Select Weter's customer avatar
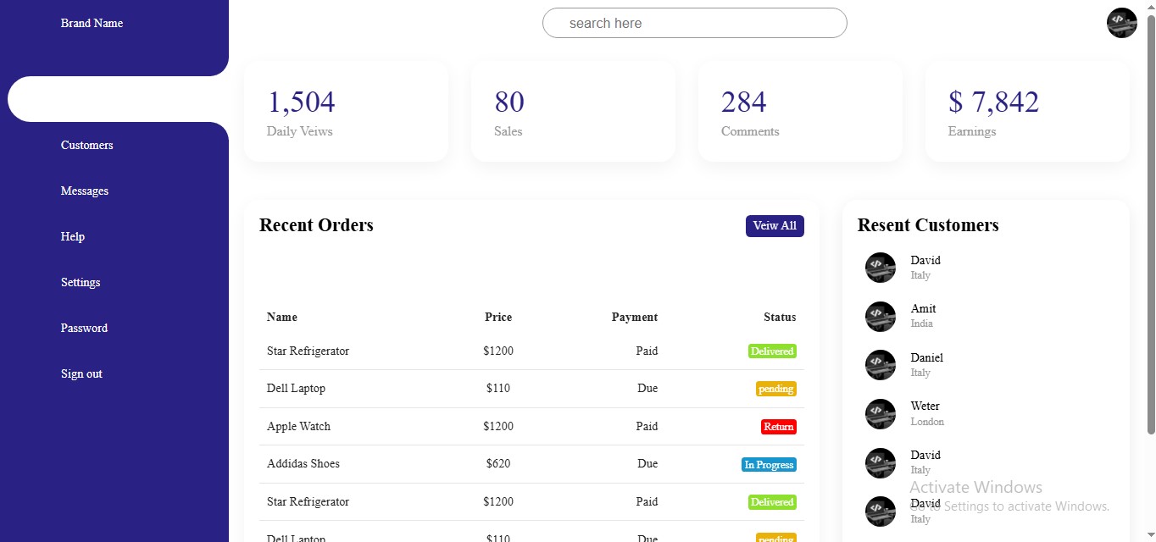Image resolution: width=1156 pixels, height=542 pixels. [x=881, y=414]
